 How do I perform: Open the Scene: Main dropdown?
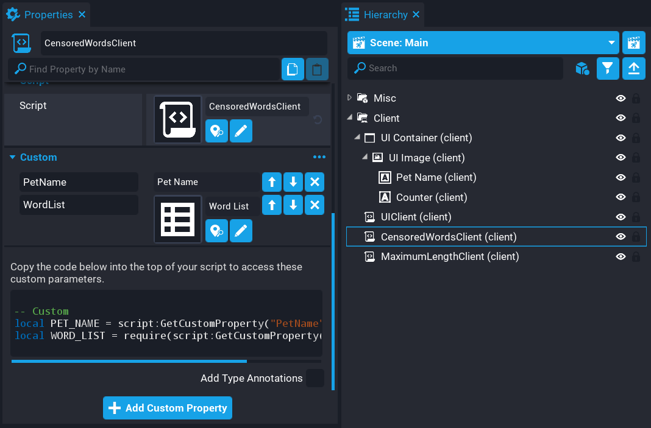[x=483, y=43]
